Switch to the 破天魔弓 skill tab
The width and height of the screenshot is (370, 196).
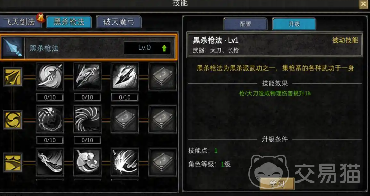click(119, 22)
